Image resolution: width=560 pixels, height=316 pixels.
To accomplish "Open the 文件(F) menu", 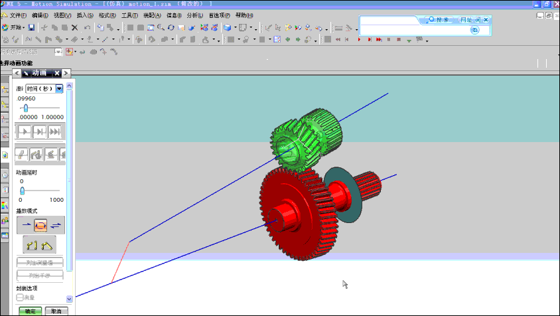I will tap(18, 15).
